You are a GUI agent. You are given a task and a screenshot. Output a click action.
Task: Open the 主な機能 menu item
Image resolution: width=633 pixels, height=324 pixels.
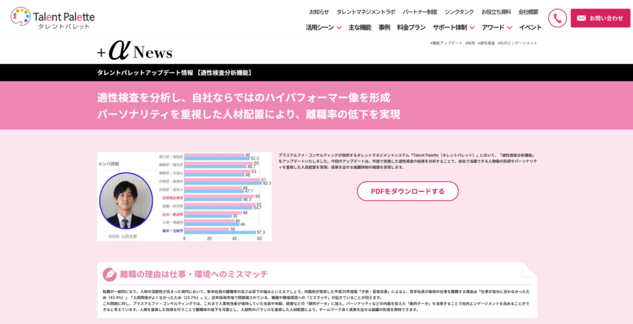(x=360, y=27)
